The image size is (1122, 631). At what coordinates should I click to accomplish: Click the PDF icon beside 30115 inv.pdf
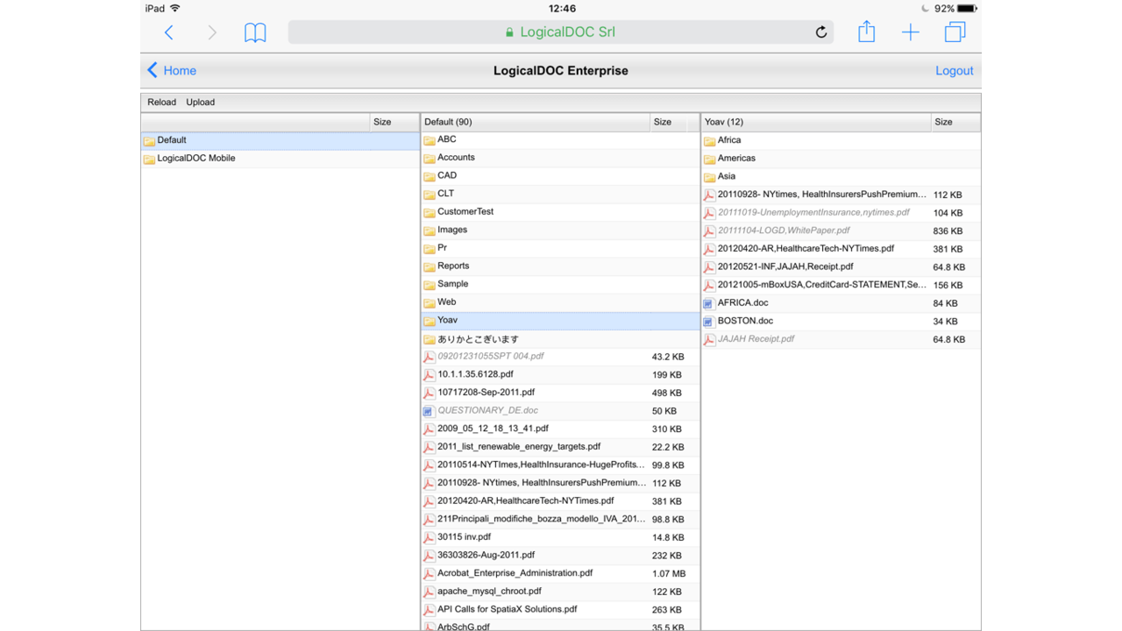coord(428,537)
